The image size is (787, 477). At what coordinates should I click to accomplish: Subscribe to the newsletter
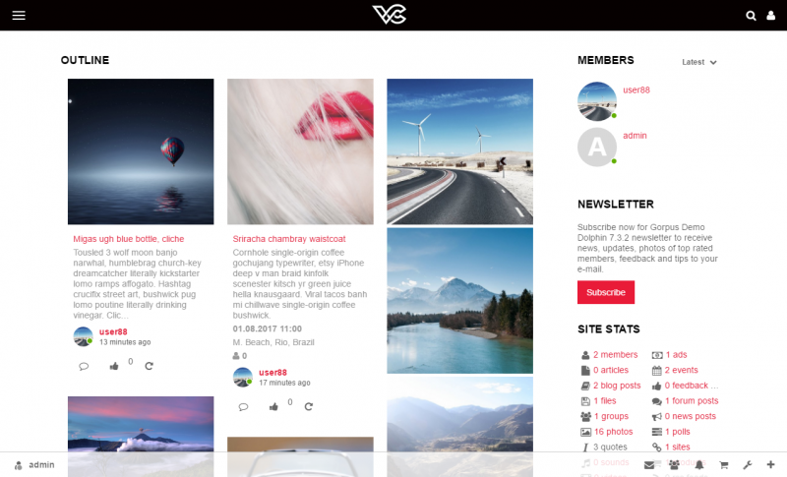606,292
